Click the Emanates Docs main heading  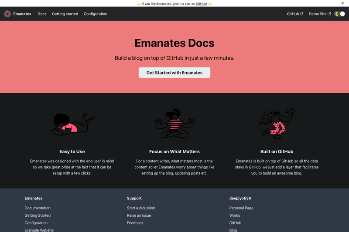point(174,43)
